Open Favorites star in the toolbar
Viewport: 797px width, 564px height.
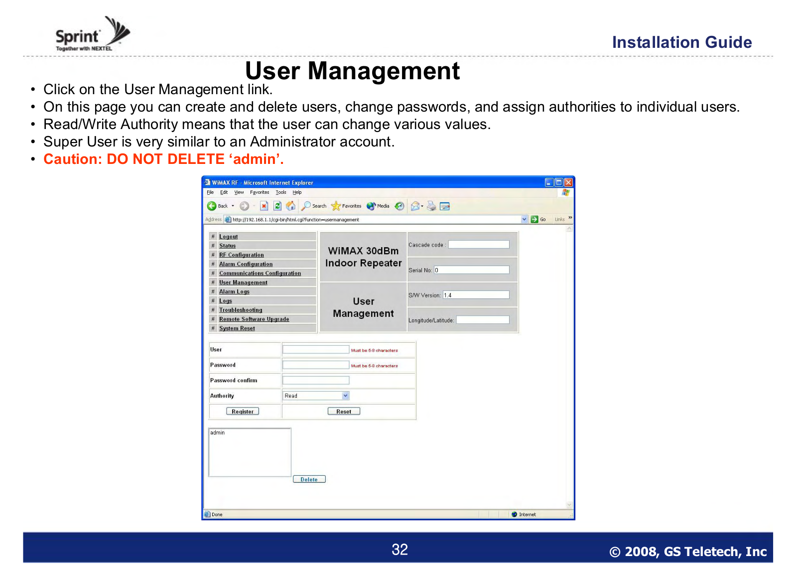[336, 206]
